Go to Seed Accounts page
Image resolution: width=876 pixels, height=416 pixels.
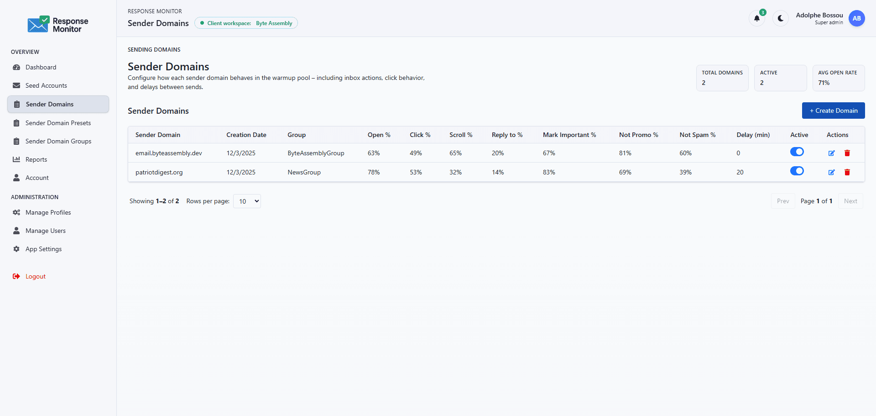coord(46,85)
